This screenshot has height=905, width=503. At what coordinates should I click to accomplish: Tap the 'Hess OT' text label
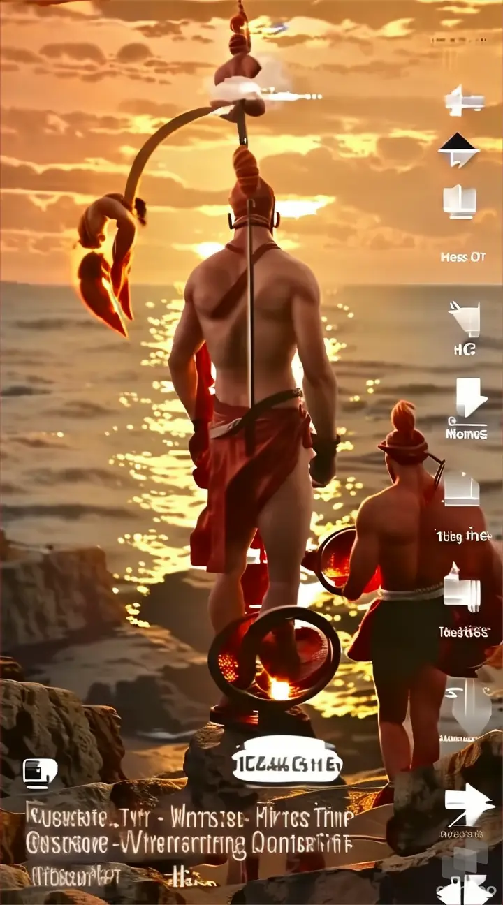click(x=462, y=257)
